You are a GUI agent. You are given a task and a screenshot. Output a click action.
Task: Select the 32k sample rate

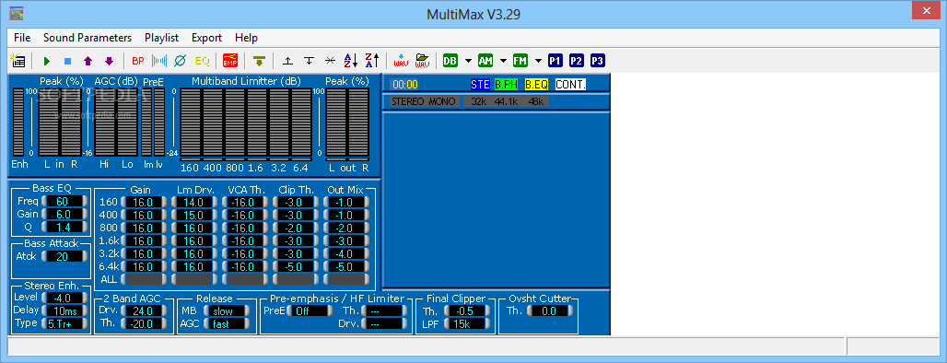click(479, 101)
